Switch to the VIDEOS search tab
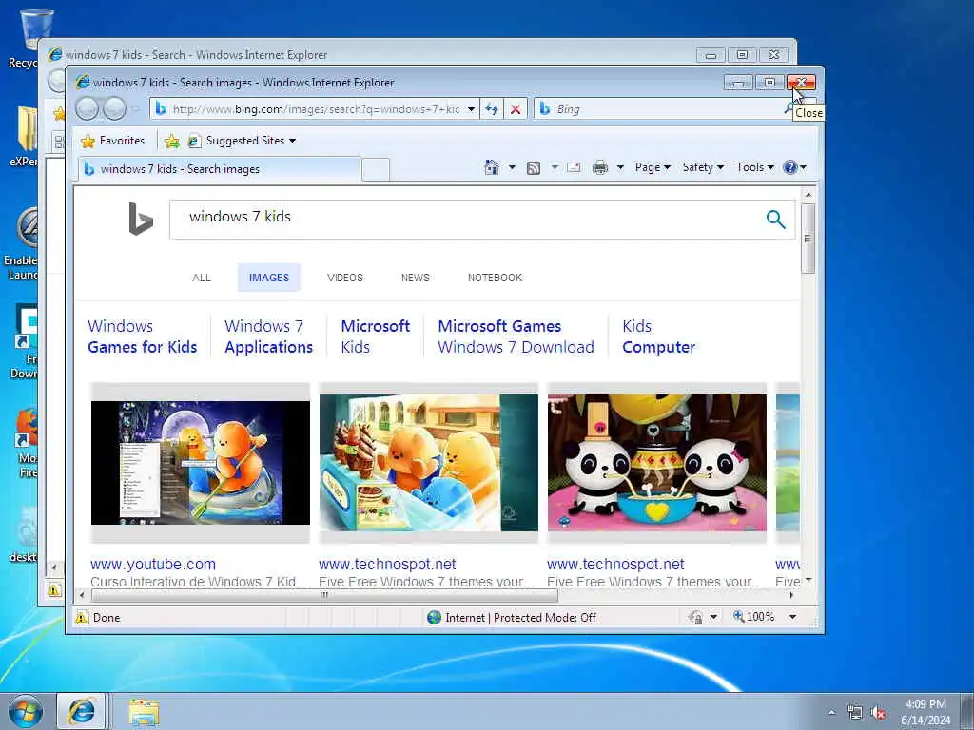Viewport: 974px width, 730px height. pyautogui.click(x=344, y=278)
